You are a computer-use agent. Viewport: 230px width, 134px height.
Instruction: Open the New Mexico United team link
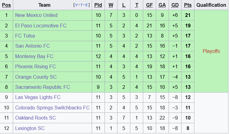tap(36, 15)
